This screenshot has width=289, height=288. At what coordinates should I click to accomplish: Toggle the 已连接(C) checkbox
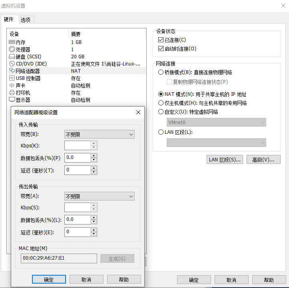tap(161, 40)
